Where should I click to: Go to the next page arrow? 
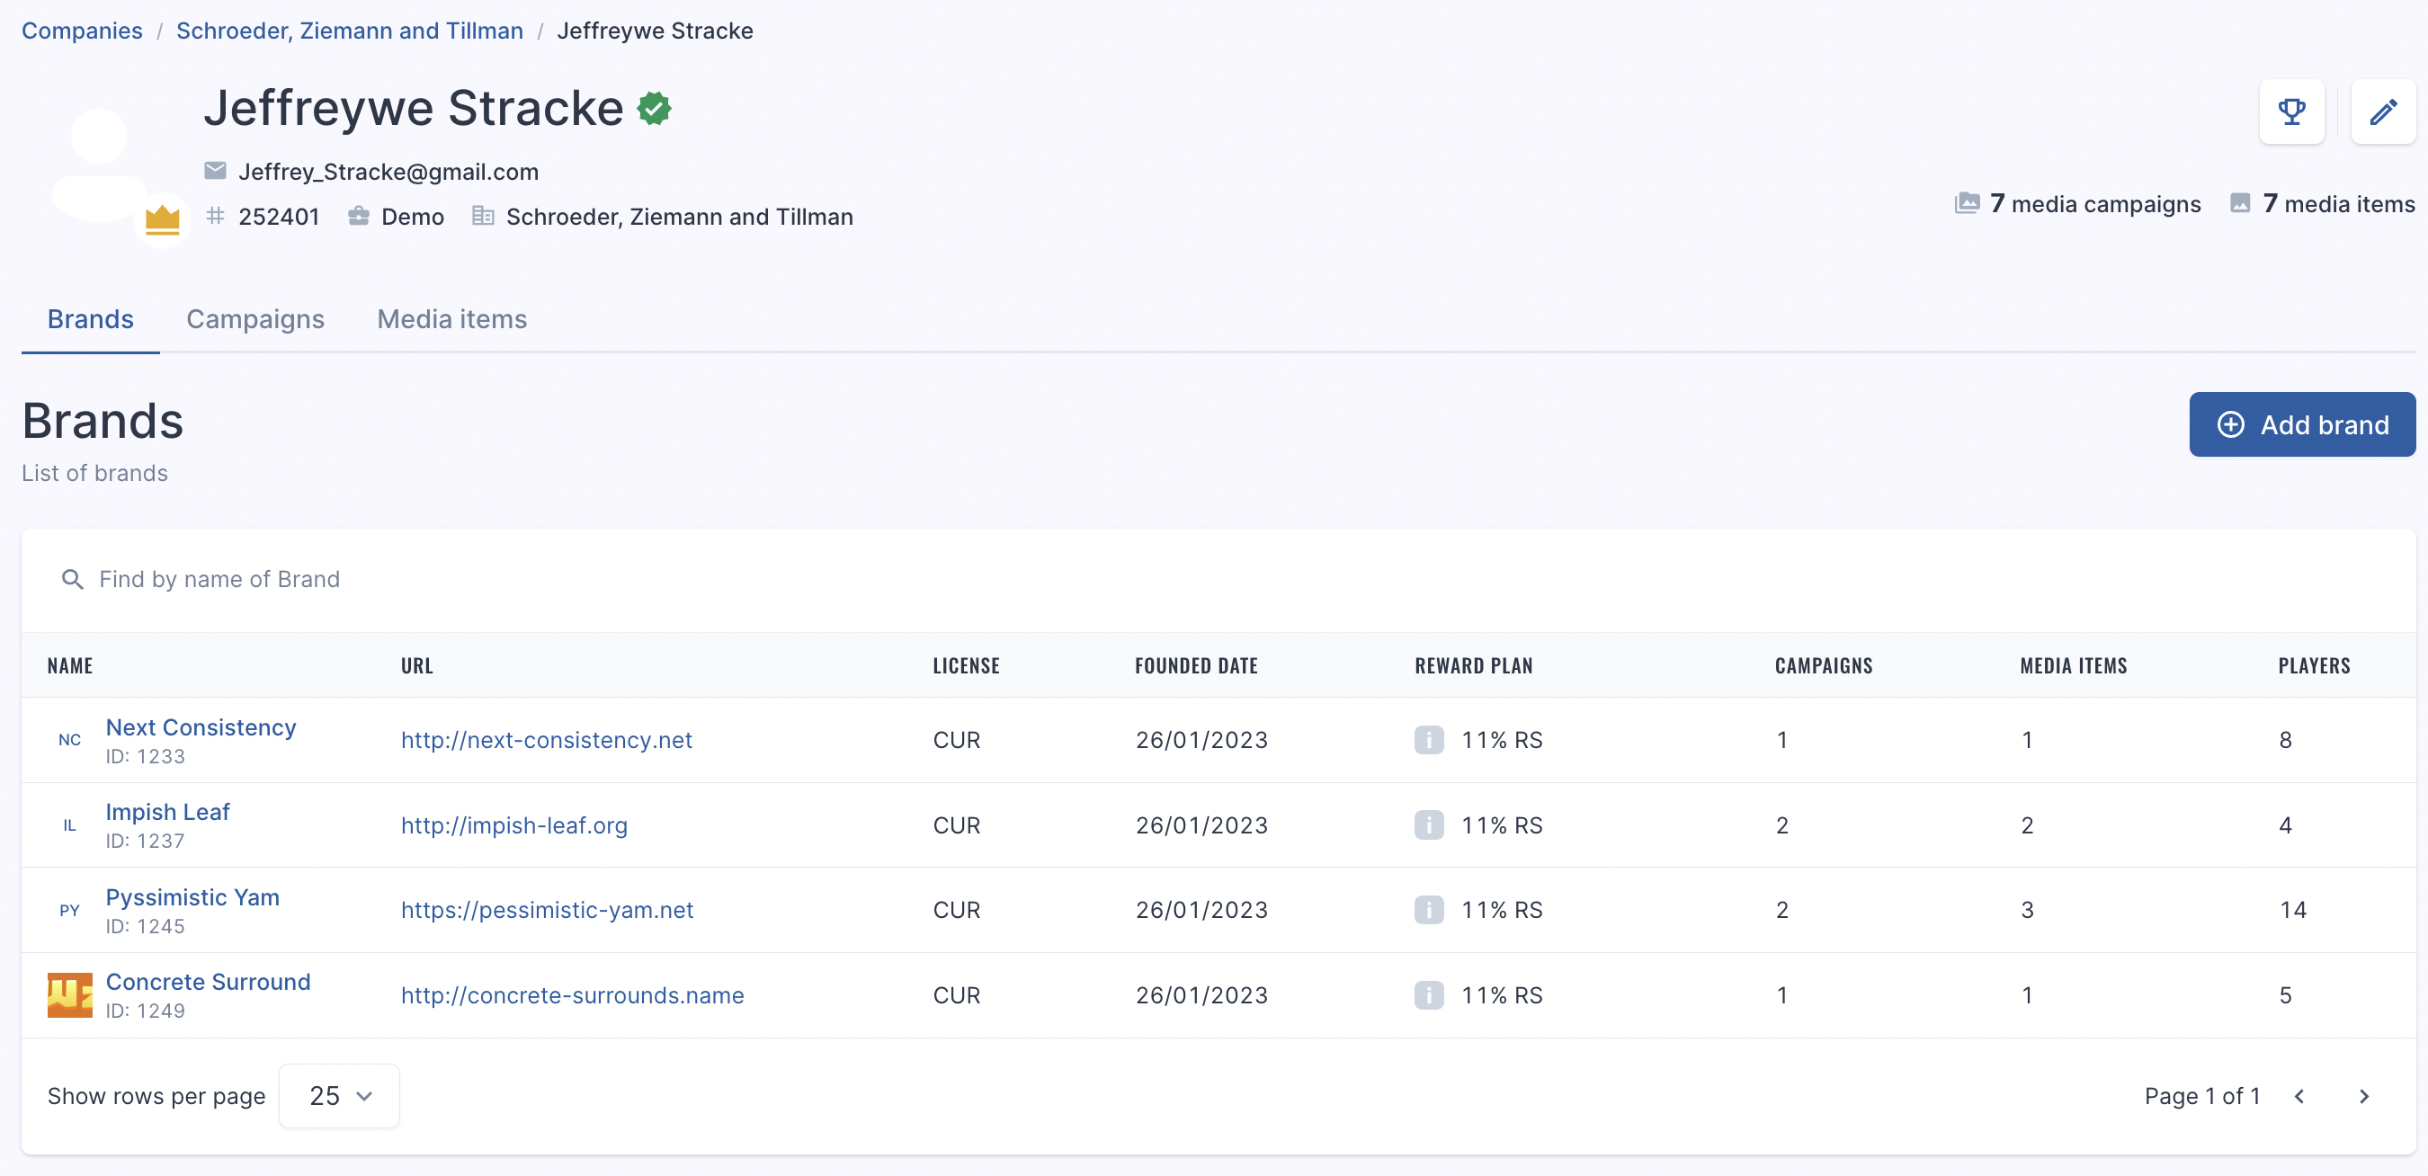(x=2364, y=1096)
